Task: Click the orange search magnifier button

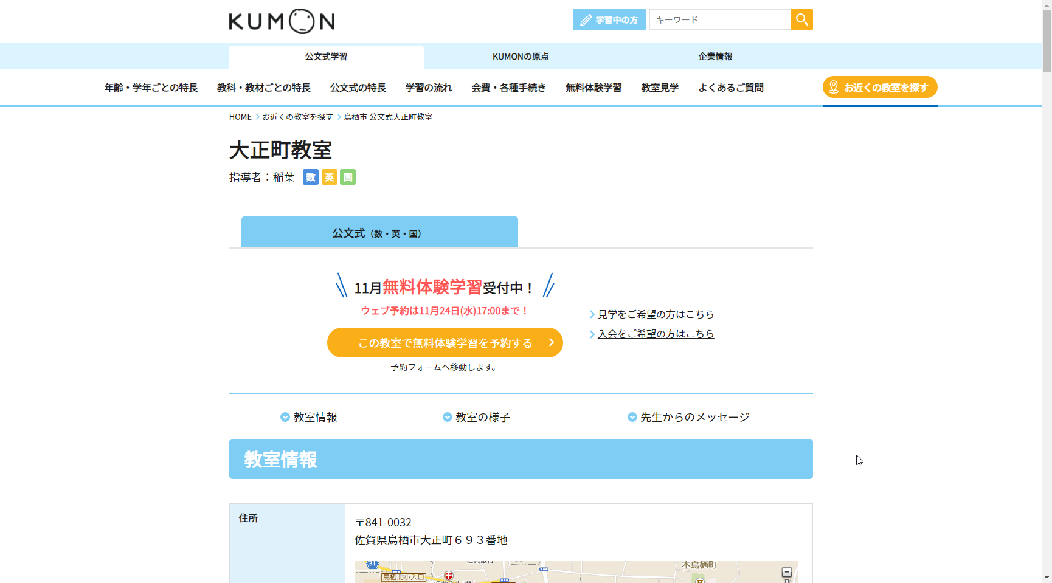Action: coord(801,19)
